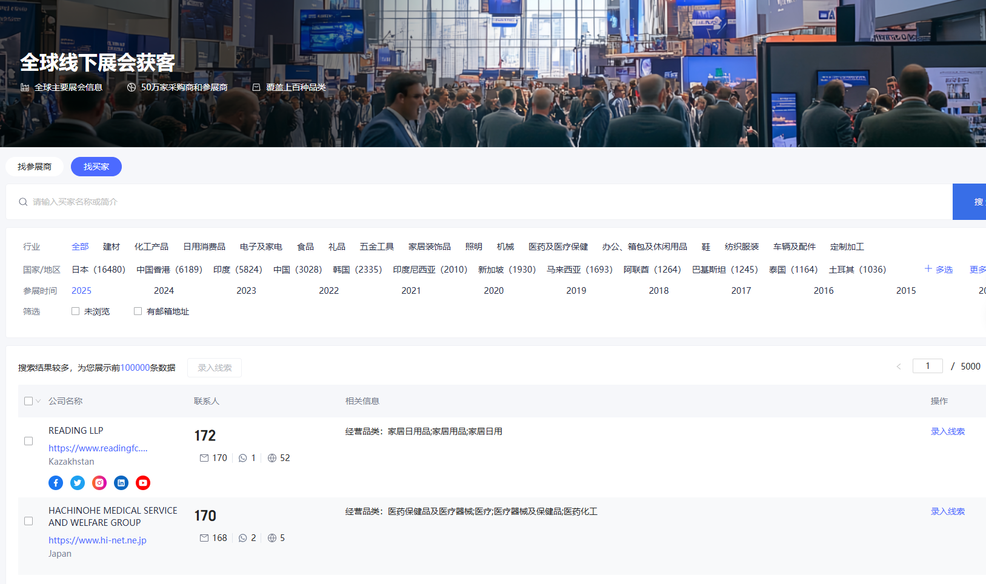
Task: Click the search magnifier icon in search bar
Action: 23,202
